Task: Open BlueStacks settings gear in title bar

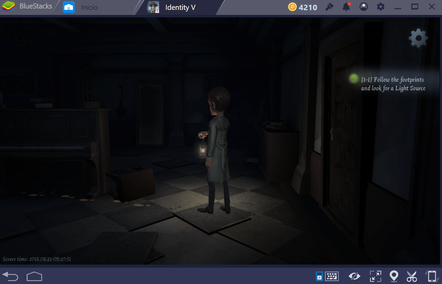Action: 381,6
